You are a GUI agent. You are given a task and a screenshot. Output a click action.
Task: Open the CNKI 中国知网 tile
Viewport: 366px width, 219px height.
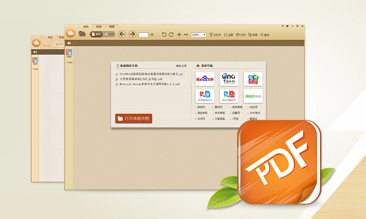[x=229, y=79]
